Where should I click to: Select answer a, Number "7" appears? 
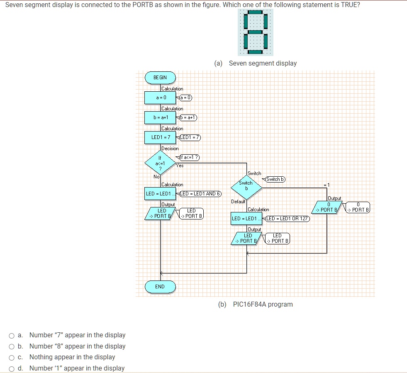(x=12, y=335)
